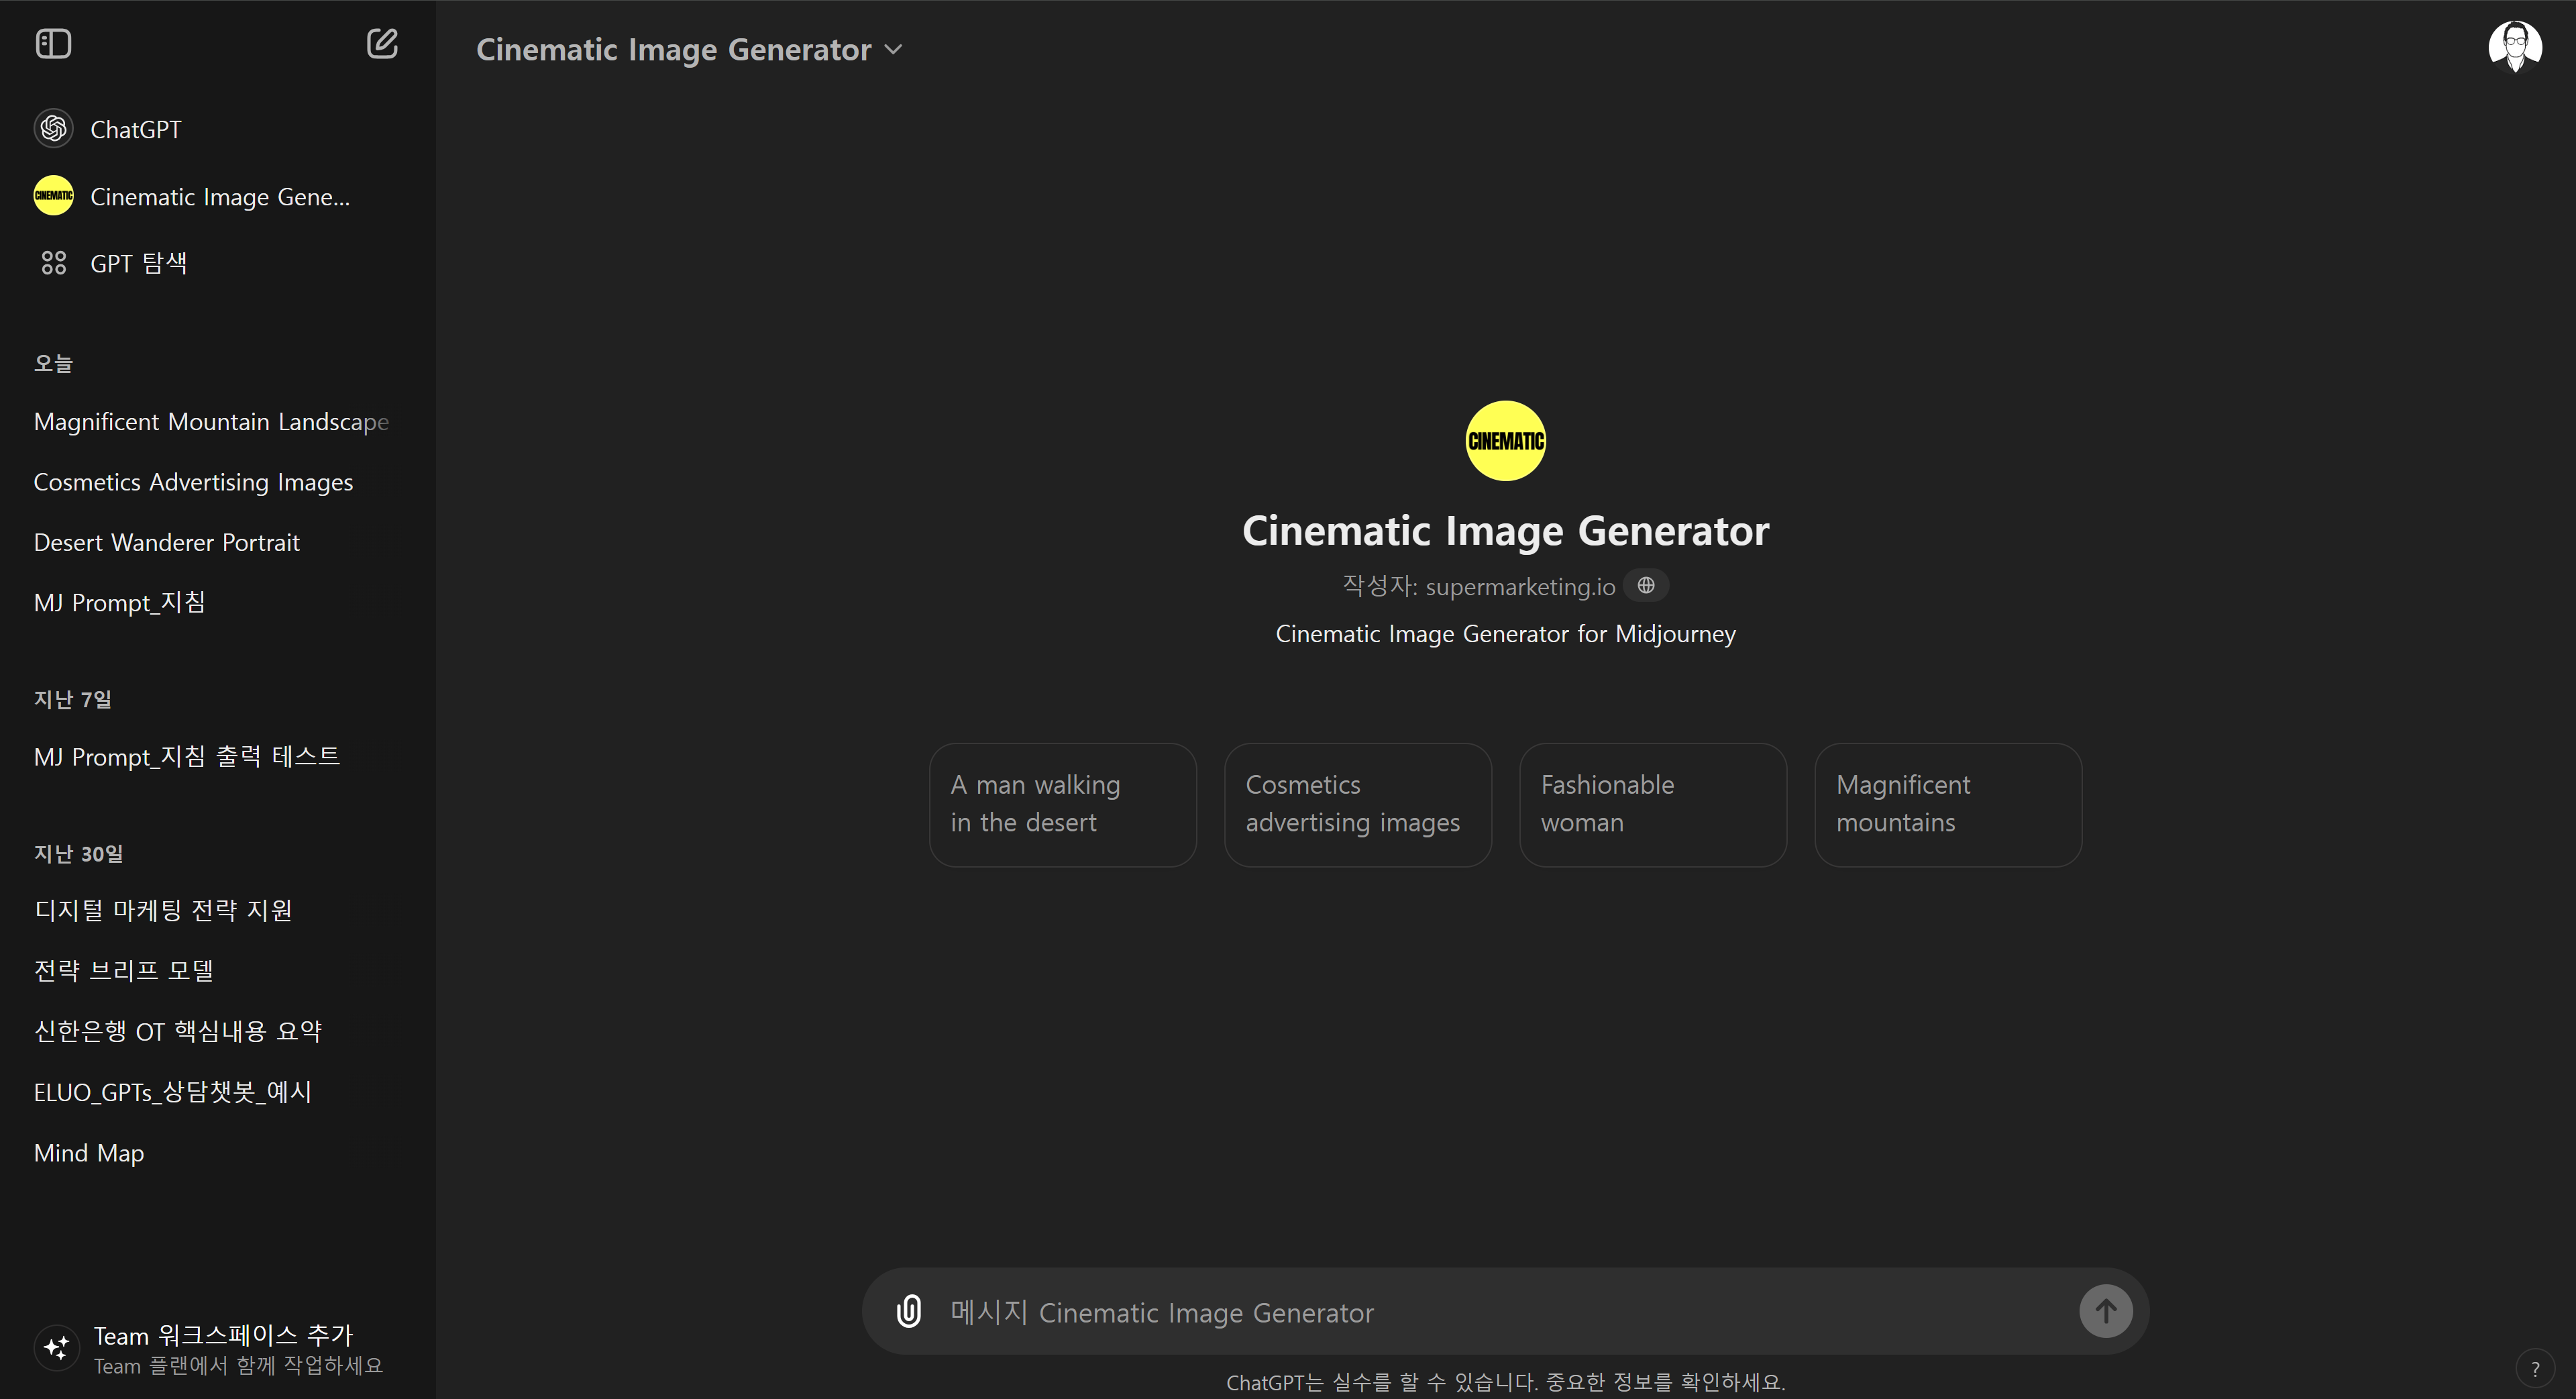Attach a file with the paperclip icon

(x=908, y=1311)
